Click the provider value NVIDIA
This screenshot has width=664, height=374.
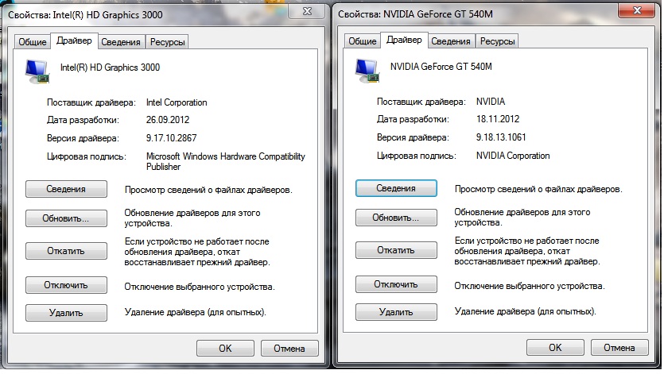coord(491,102)
